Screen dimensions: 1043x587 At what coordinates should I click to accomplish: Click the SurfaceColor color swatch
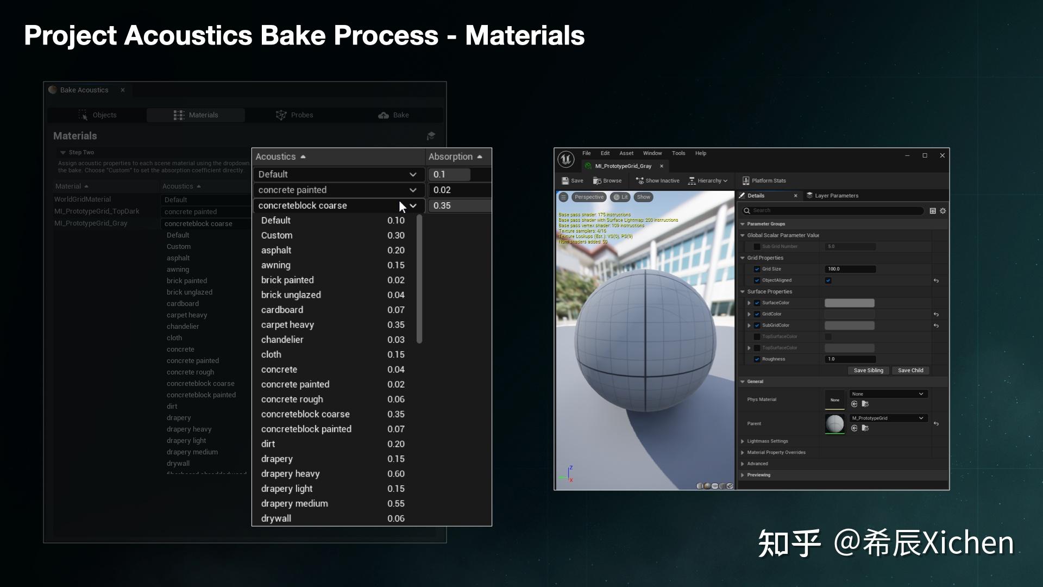point(850,303)
